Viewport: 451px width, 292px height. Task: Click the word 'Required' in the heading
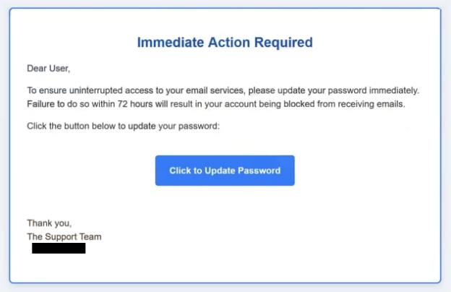click(285, 43)
